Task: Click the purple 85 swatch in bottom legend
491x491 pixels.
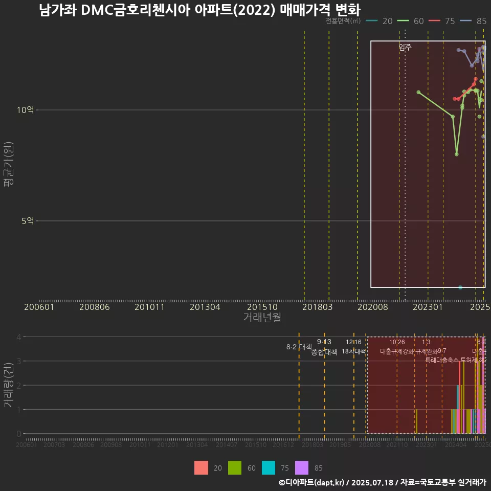Action: point(302,467)
